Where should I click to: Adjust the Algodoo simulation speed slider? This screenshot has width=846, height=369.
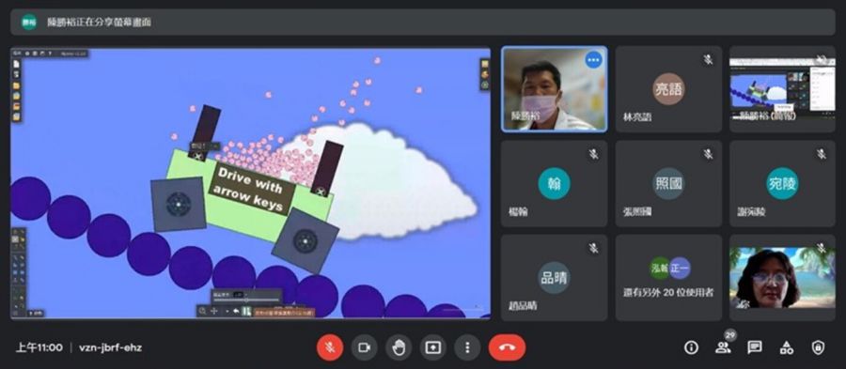coord(246,300)
